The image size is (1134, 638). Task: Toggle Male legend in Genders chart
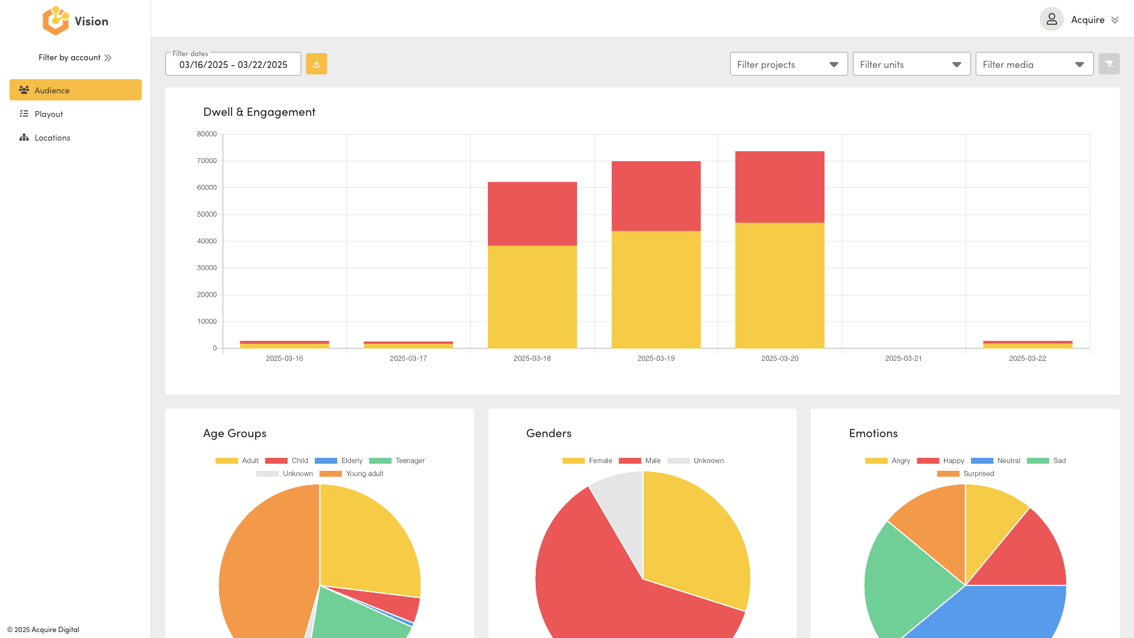coord(640,461)
